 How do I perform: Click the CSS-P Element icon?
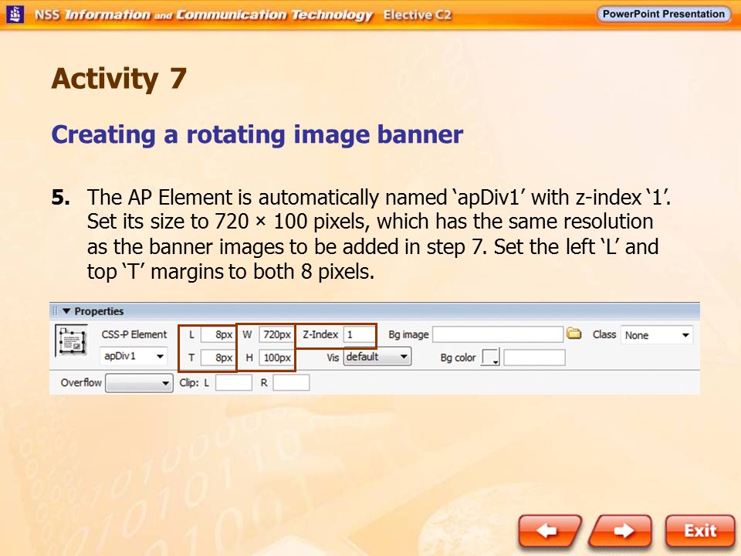tap(71, 340)
